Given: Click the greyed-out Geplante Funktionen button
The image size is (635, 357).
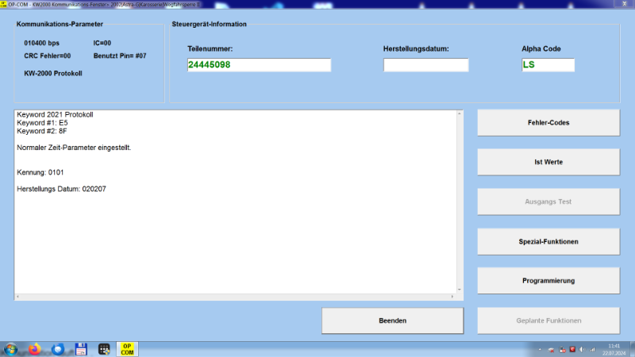Looking at the screenshot, I should [548, 321].
